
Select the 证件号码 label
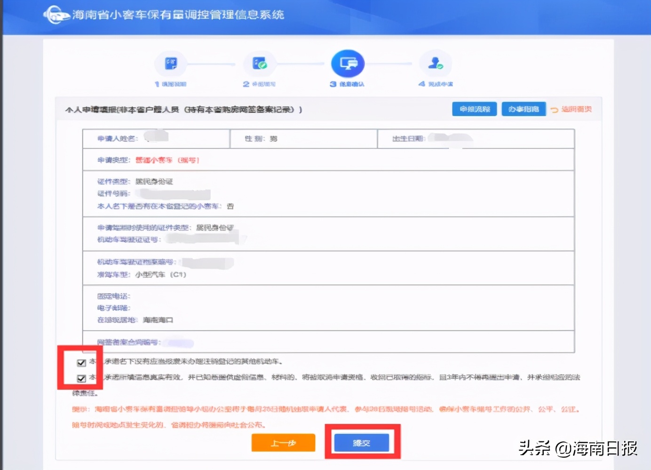(114, 194)
